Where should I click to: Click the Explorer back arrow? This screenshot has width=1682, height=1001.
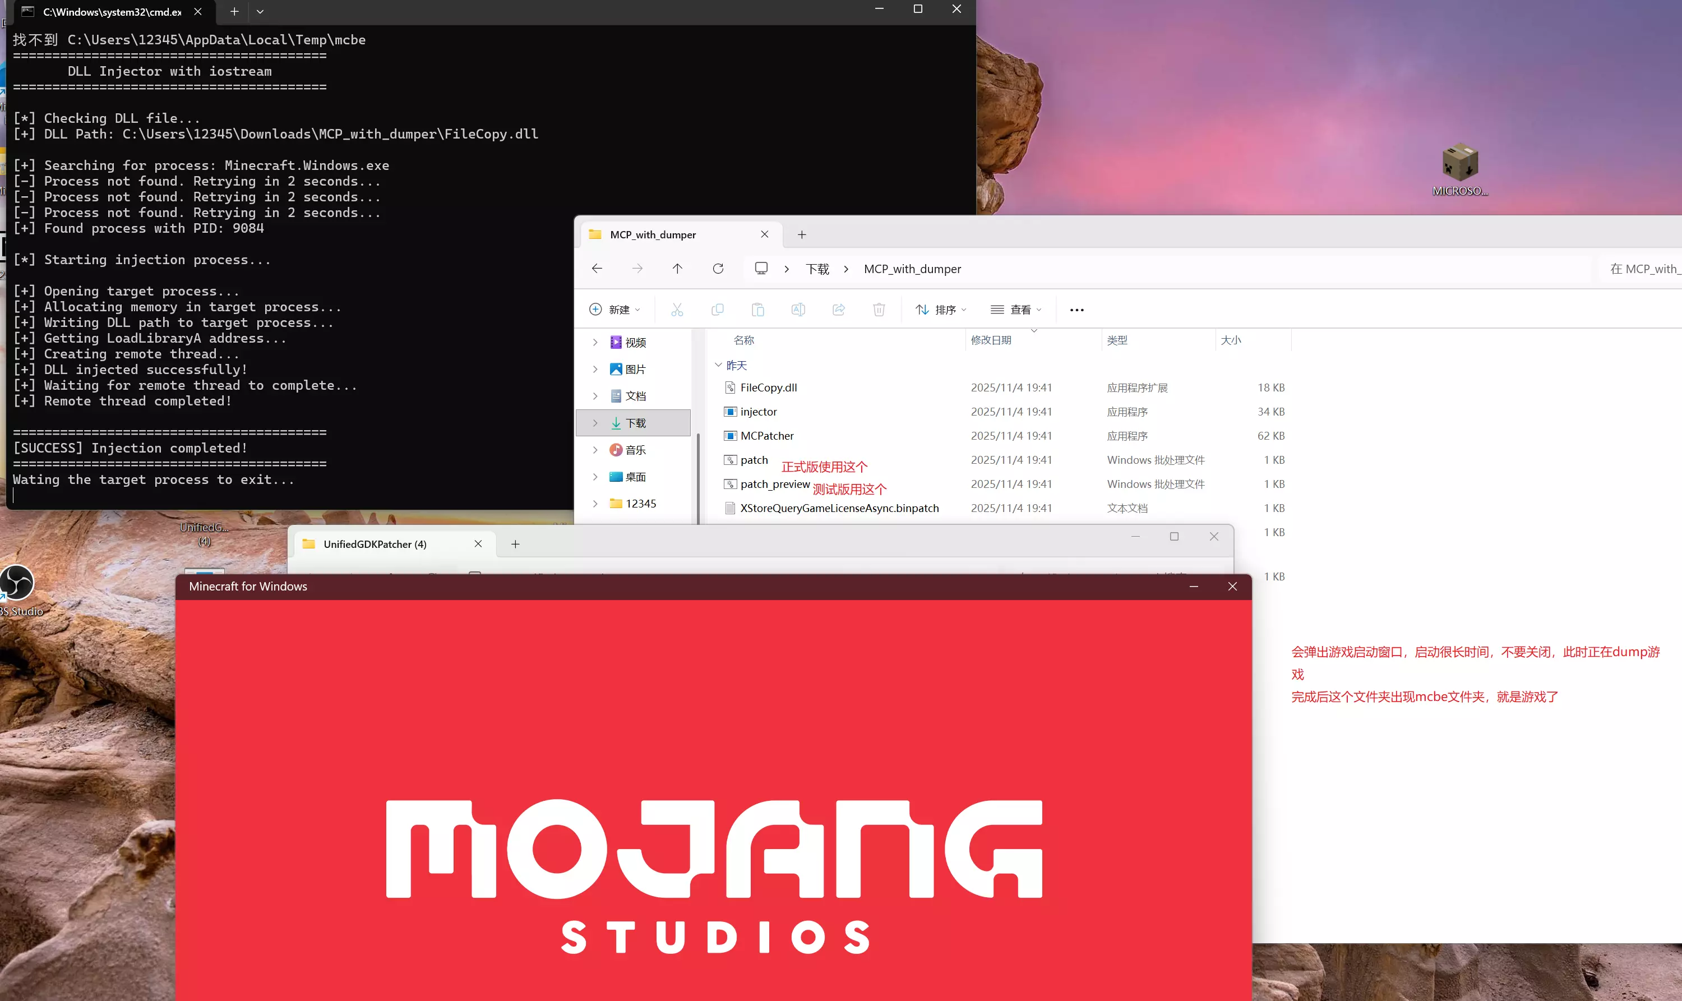(597, 269)
